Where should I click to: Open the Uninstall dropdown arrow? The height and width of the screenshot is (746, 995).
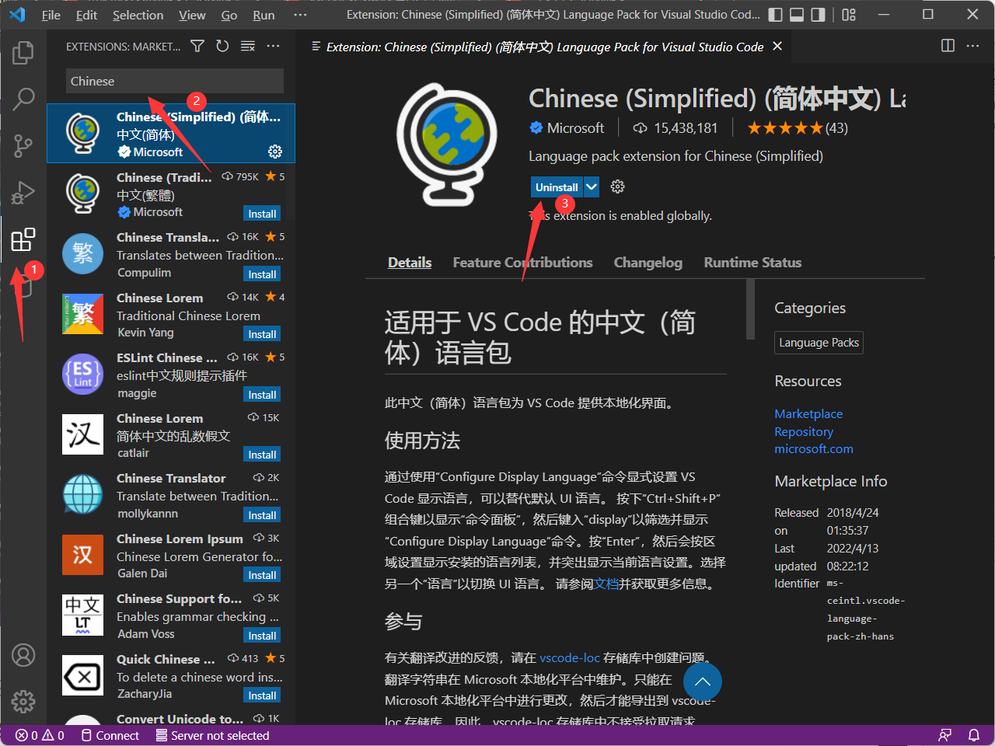tap(592, 186)
